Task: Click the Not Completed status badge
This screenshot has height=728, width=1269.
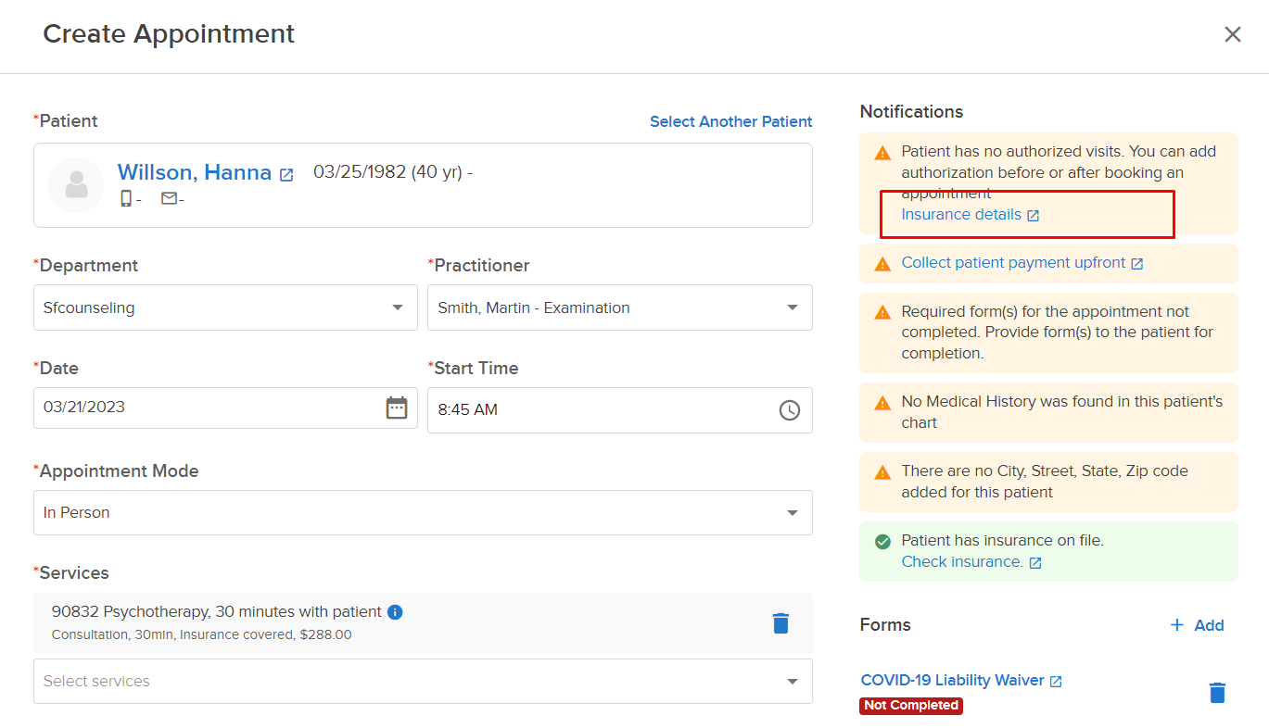Action: click(x=911, y=706)
